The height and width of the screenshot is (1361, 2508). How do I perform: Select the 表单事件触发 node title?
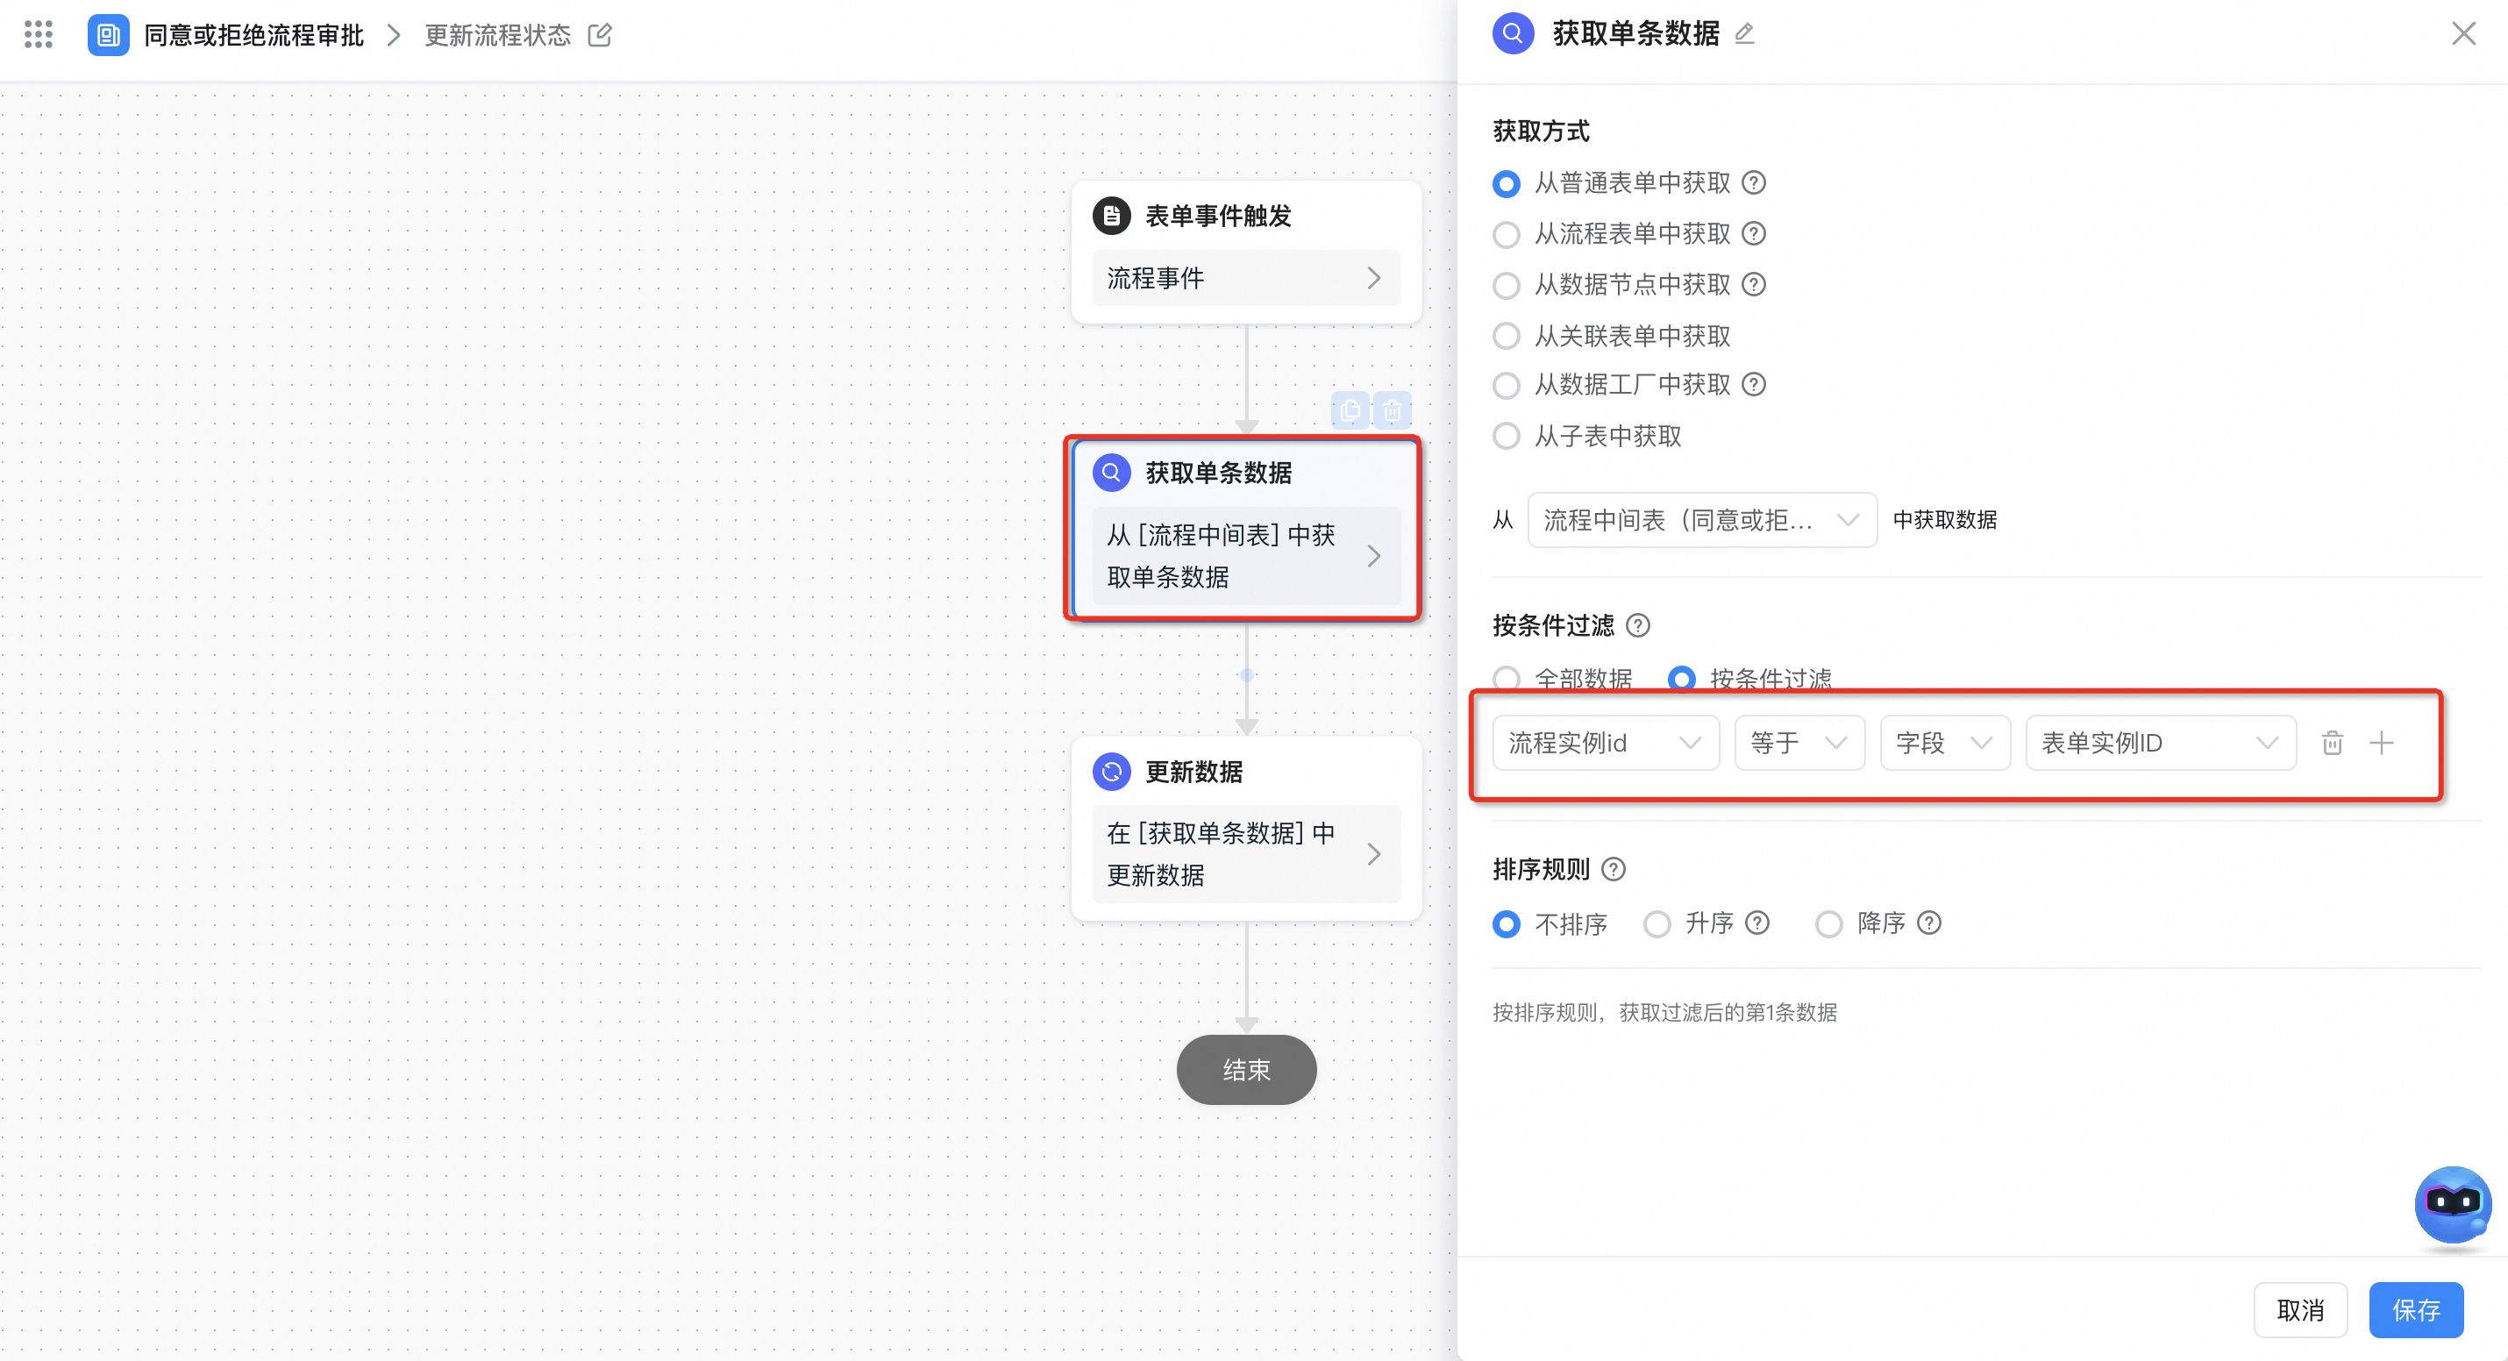coord(1218,215)
